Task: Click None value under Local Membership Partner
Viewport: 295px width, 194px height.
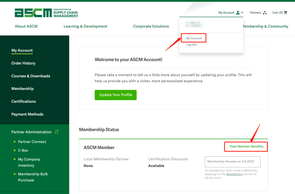Action: pyautogui.click(x=88, y=166)
